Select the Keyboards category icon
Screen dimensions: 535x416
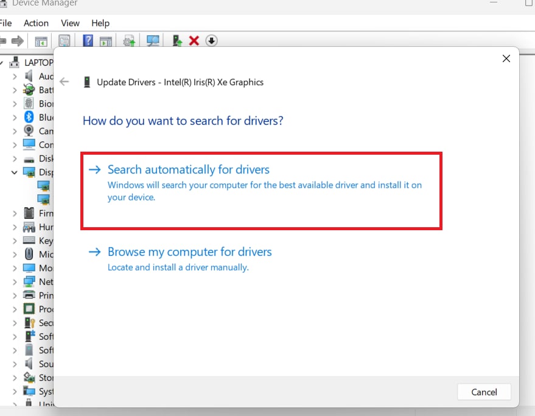29,240
